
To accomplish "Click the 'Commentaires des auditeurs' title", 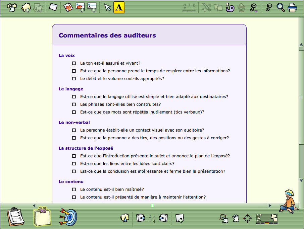I will pos(107,35).
